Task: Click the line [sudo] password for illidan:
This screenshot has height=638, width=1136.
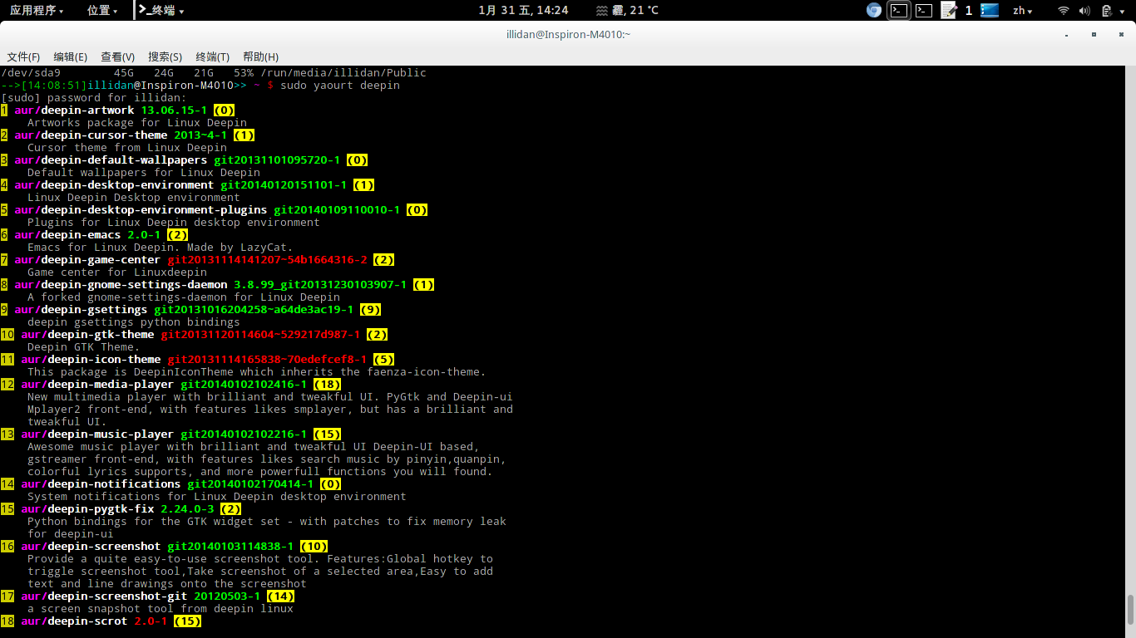Action: 94,97
